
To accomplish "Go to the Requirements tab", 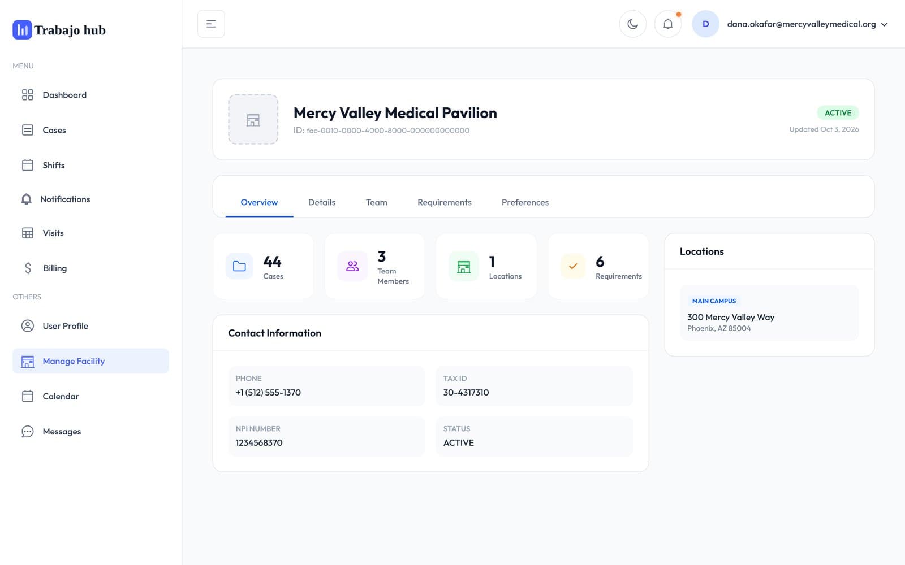I will click(445, 202).
